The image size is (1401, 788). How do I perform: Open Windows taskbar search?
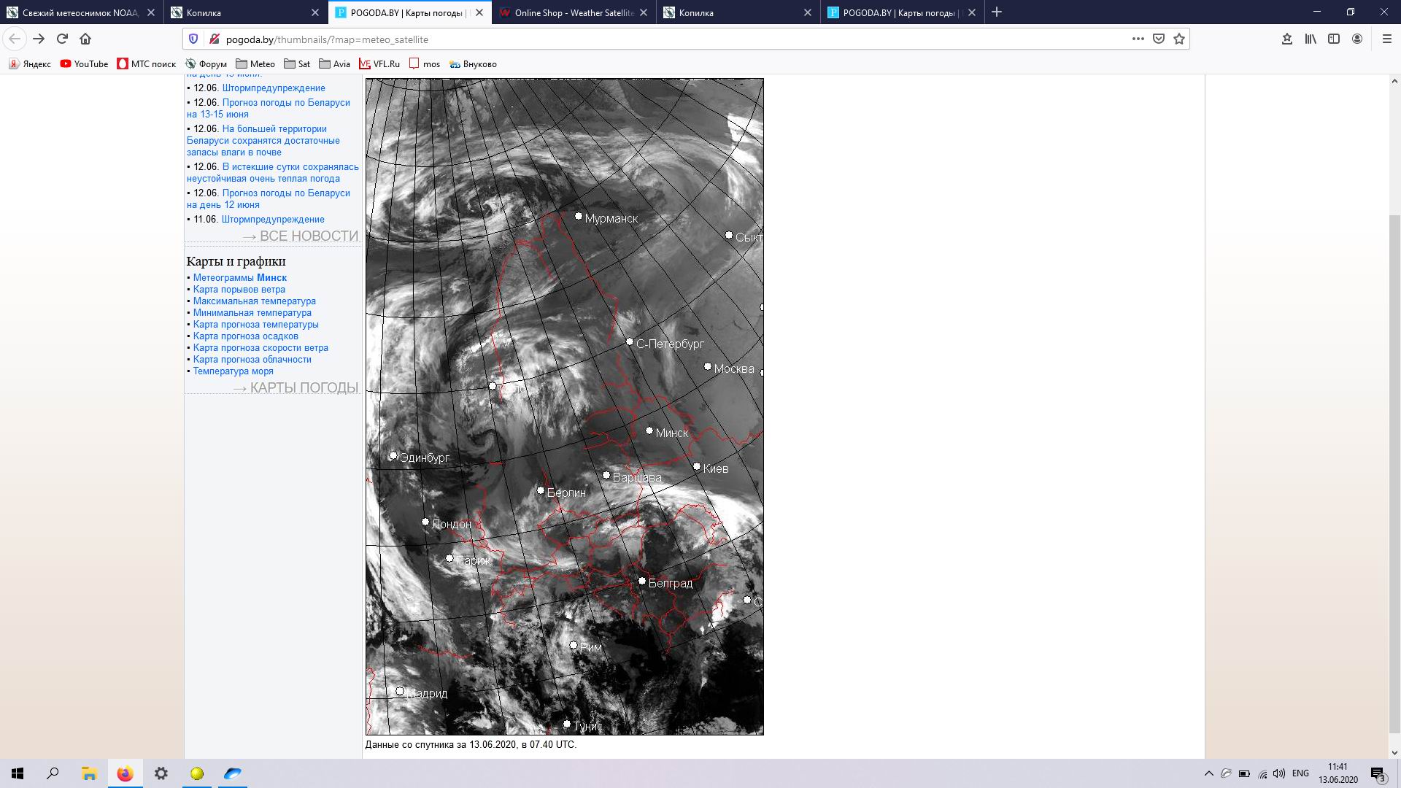click(x=53, y=773)
